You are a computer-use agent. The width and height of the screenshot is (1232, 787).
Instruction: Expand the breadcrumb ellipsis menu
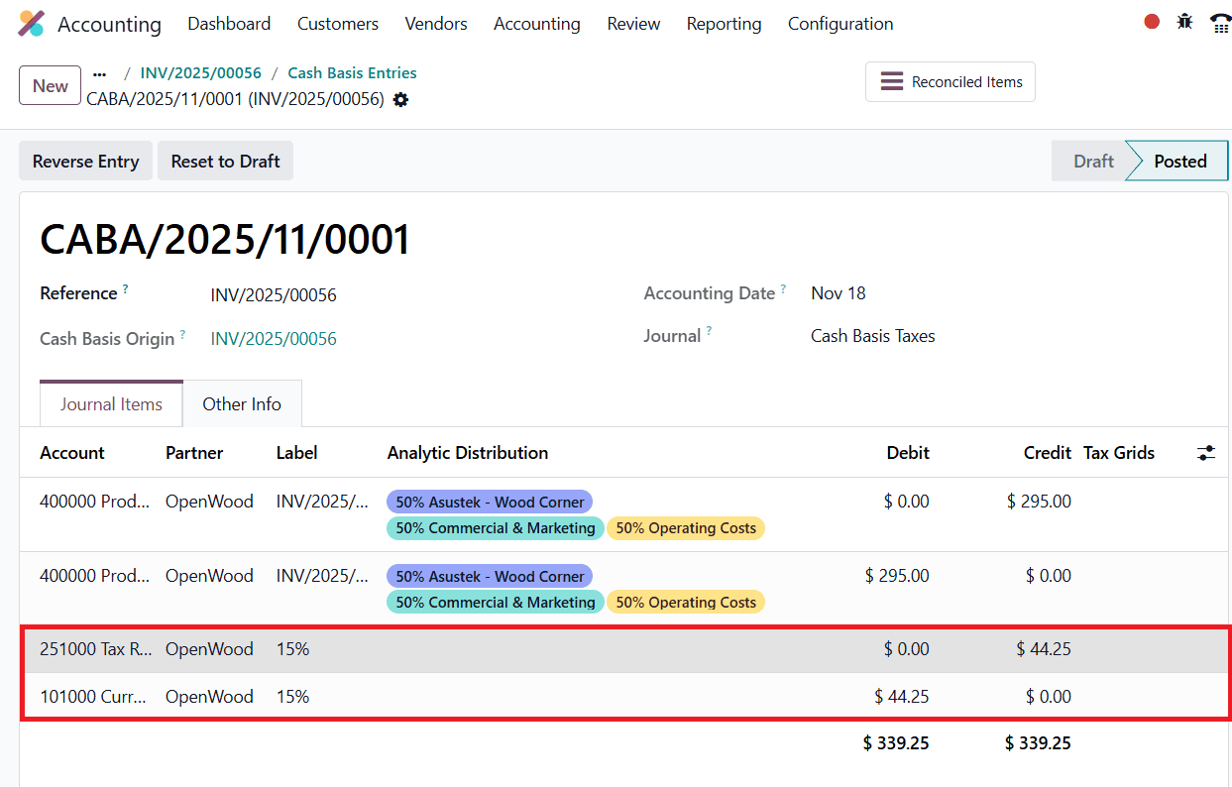(x=98, y=72)
